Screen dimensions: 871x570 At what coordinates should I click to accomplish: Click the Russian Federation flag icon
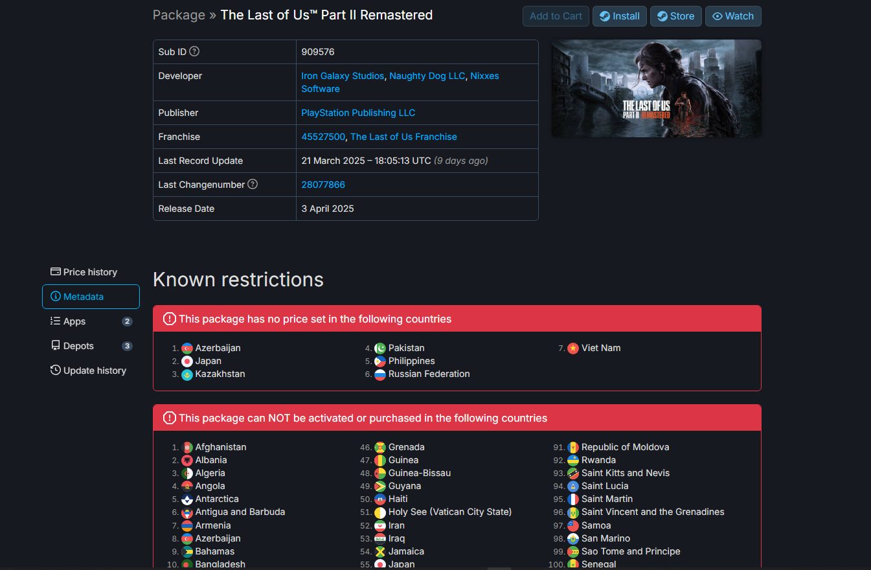[380, 374]
